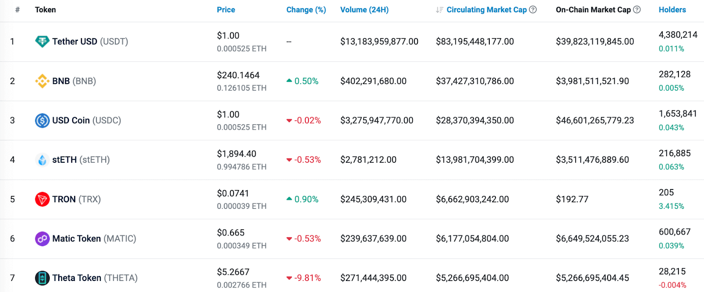Open the On-Chain Market Cap help icon
Screen dimensions: 704x292
[x=637, y=10]
